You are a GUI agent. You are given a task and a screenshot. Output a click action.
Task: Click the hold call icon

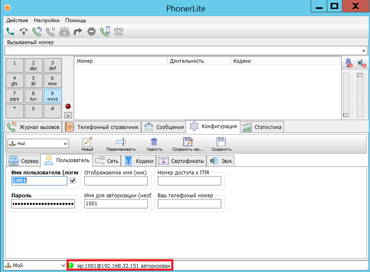click(x=50, y=31)
